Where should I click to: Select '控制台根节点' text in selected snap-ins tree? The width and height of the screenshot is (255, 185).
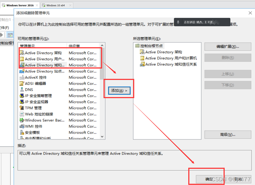point(152,46)
